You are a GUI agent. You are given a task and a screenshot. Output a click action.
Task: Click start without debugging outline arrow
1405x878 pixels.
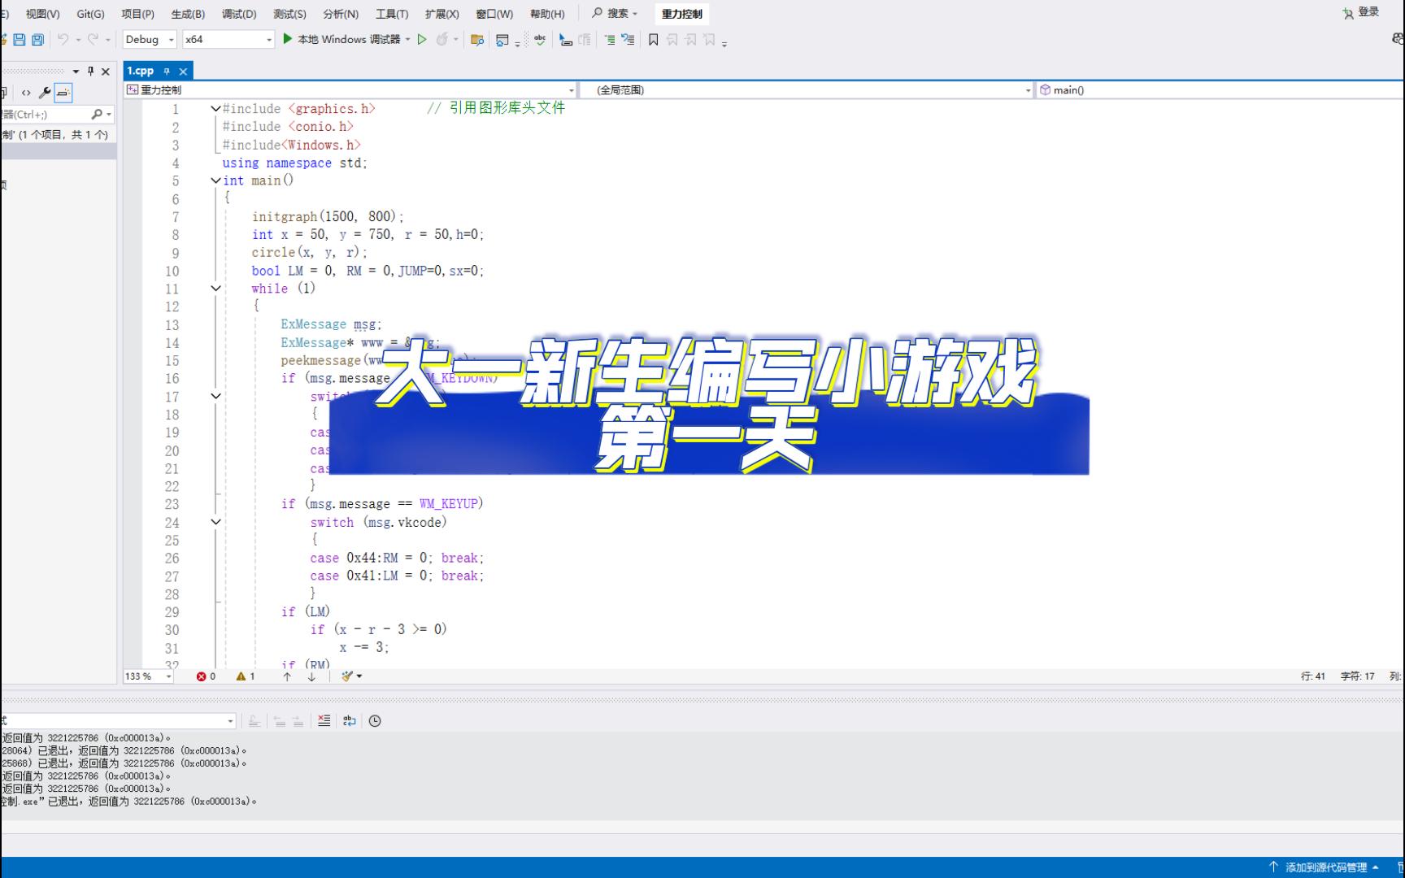click(422, 39)
